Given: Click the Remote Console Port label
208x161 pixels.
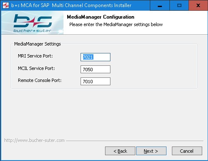Looking at the screenshot, I should [x=39, y=80].
